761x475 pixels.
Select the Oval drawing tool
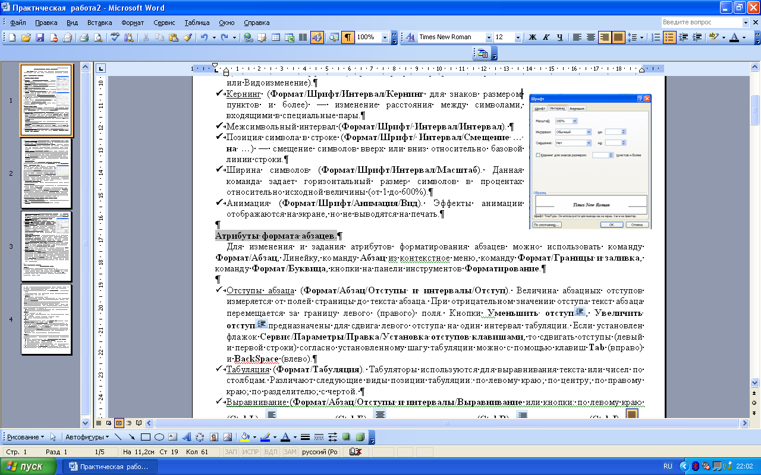point(159,437)
